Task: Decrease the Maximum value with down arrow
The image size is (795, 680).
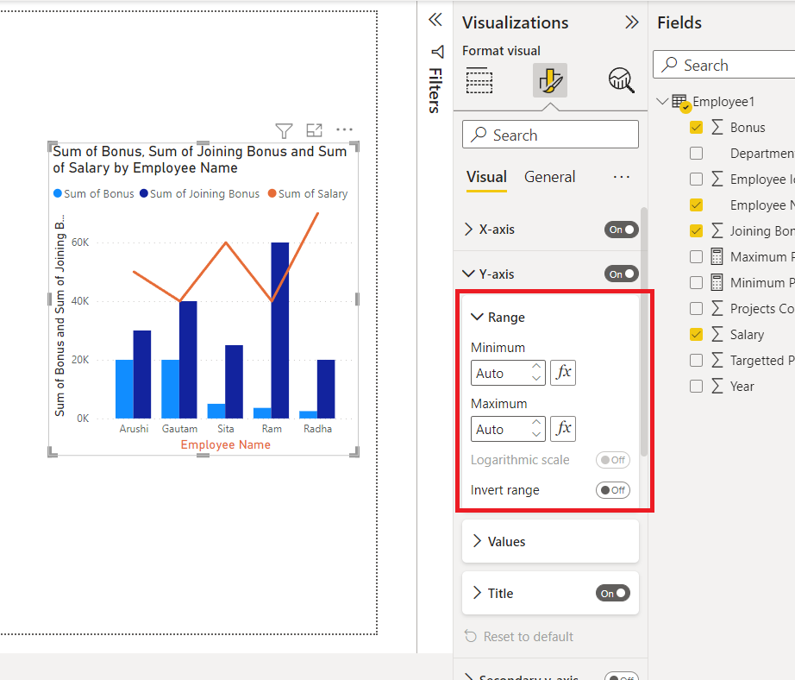Action: pyautogui.click(x=536, y=435)
